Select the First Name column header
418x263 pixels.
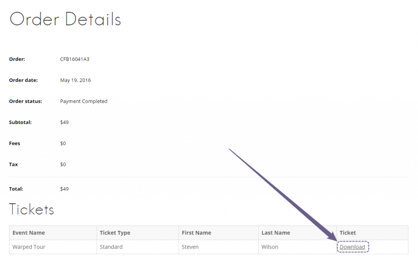(218, 233)
